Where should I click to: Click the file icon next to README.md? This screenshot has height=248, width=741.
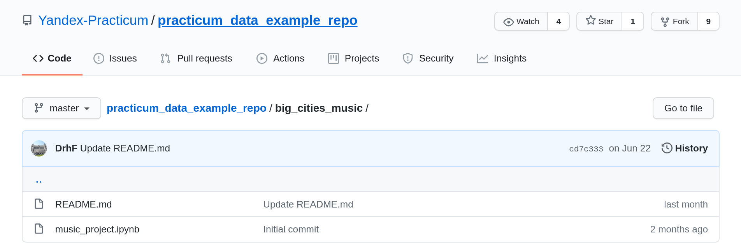(x=39, y=204)
